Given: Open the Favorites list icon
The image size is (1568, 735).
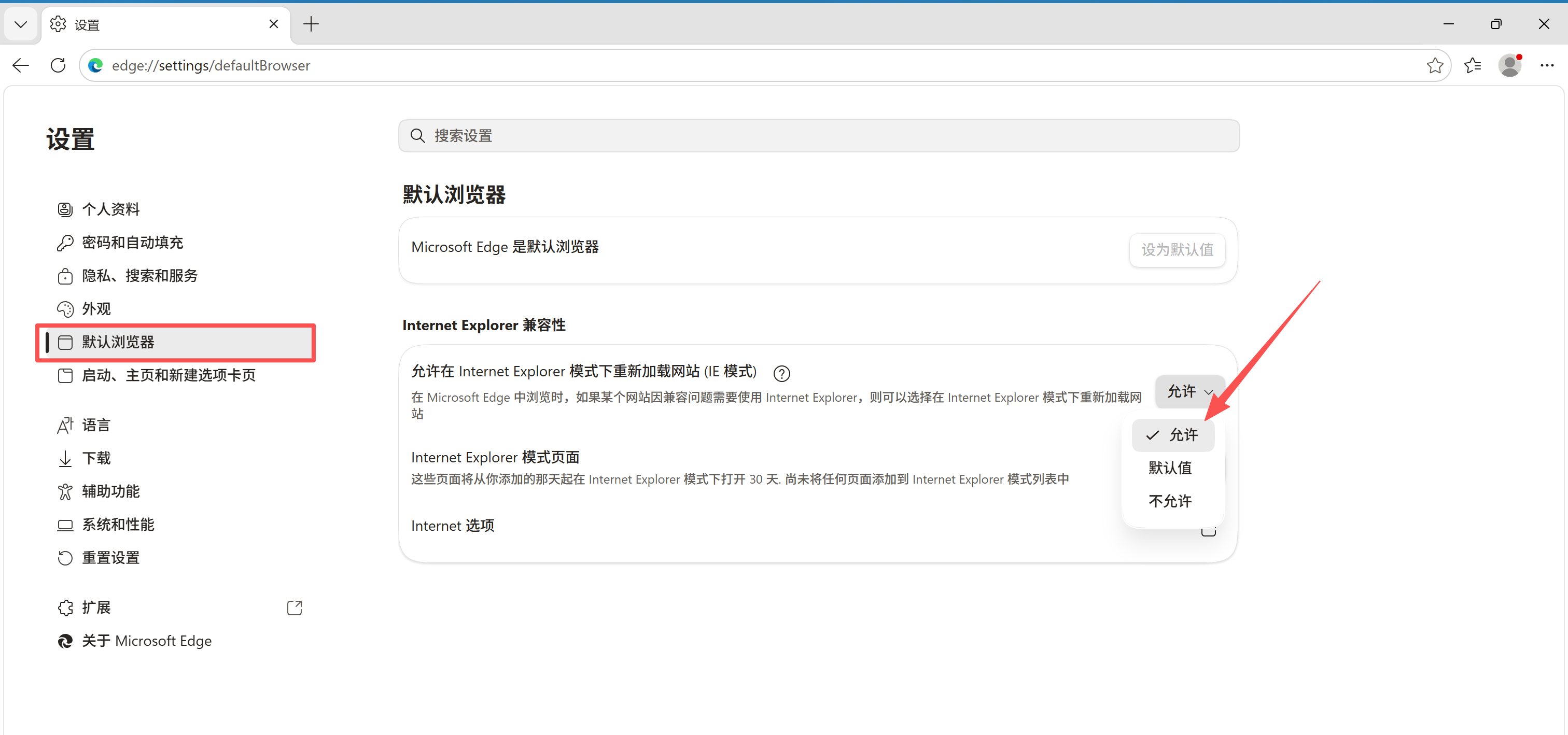Looking at the screenshot, I should pos(1473,65).
